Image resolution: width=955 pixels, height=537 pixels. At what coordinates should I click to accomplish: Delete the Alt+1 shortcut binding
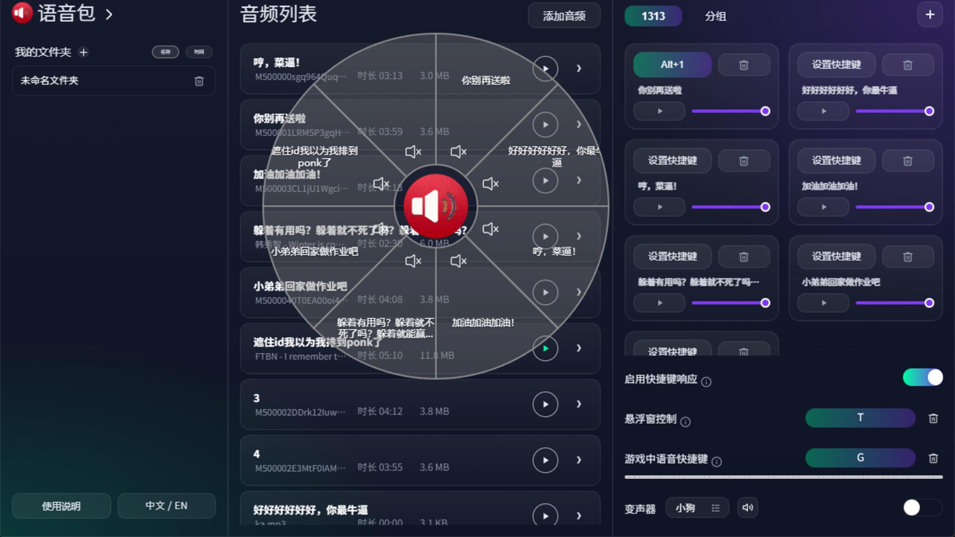744,65
